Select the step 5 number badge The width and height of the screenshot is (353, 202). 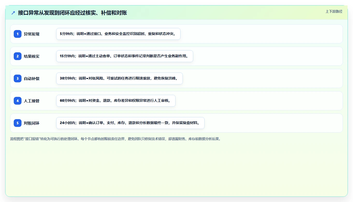[18, 123]
